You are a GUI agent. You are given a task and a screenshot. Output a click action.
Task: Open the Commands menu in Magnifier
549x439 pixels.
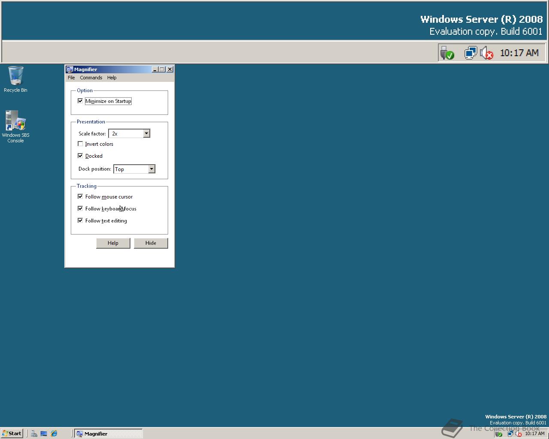(x=91, y=78)
